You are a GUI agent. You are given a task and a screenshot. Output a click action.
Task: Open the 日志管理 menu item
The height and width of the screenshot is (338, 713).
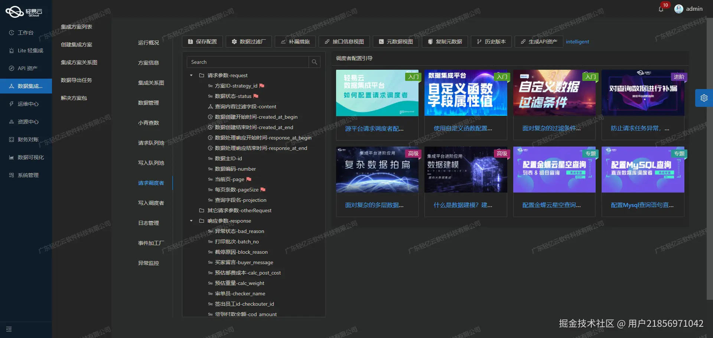coord(148,223)
